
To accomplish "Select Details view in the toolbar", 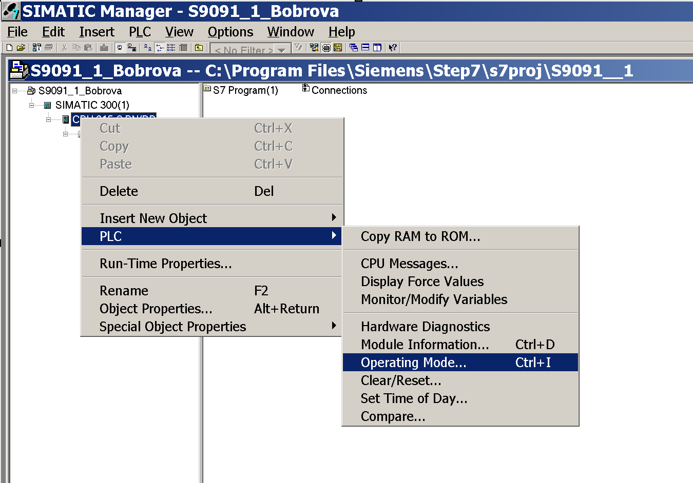I will click(x=183, y=48).
